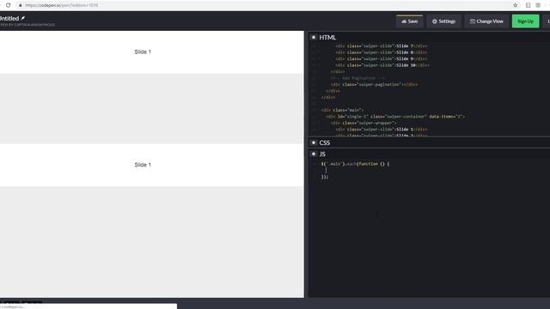This screenshot has width=550, height=309.
Task: Click the $('.main').each line in JS
Action: 355,164
